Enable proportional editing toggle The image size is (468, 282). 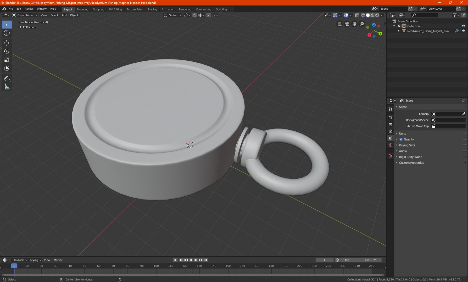click(208, 15)
